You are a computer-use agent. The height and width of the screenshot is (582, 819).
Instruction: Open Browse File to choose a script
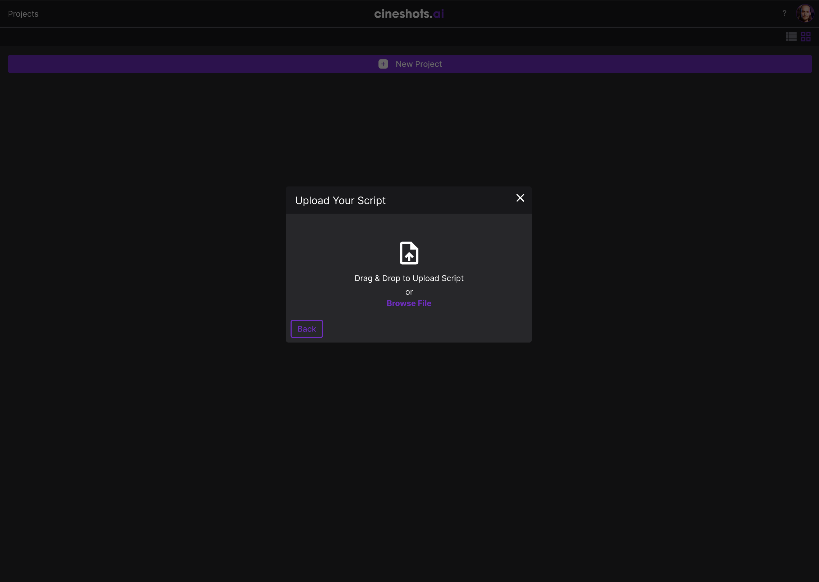408,303
